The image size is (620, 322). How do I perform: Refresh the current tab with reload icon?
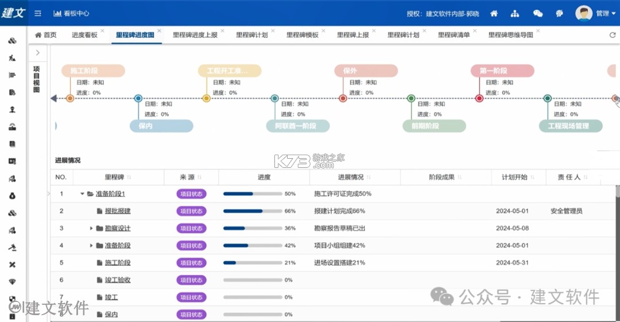click(x=613, y=35)
